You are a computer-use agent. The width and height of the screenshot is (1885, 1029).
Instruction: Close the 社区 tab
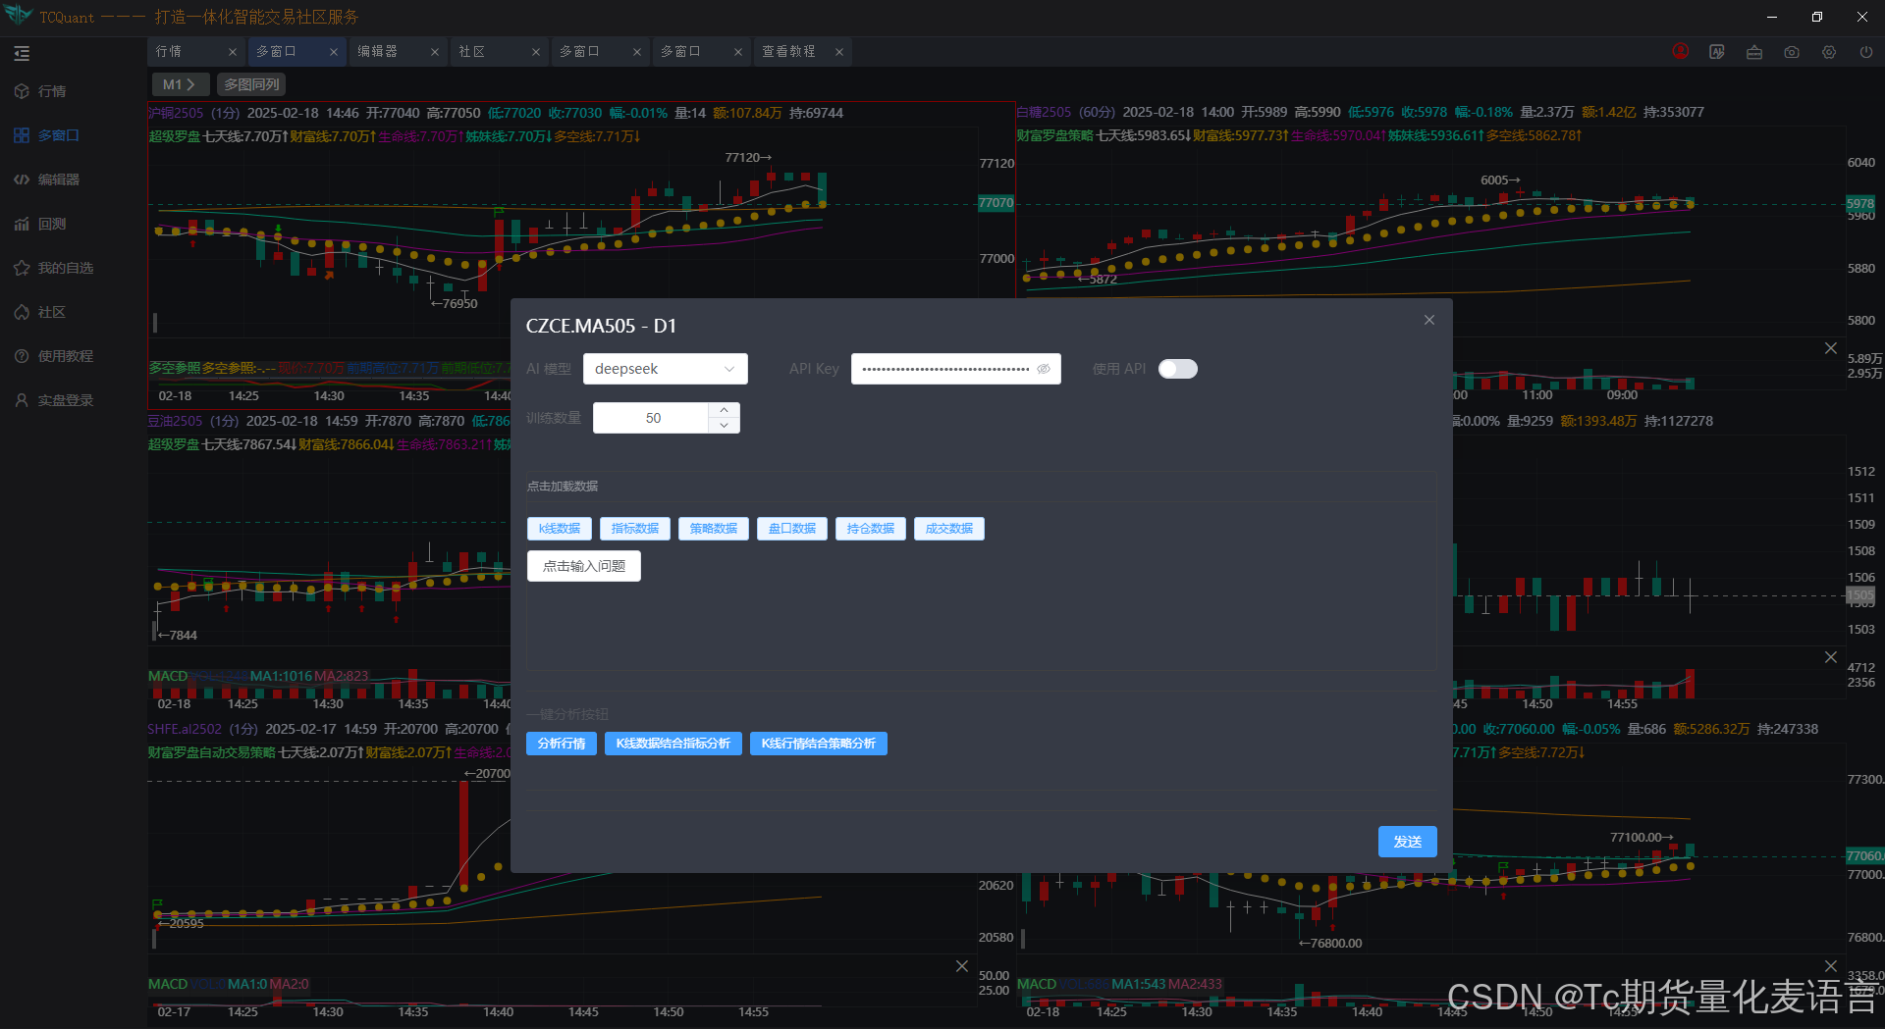(536, 52)
